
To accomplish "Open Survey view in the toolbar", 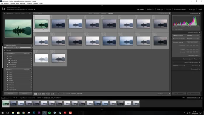I will click(x=48, y=94).
